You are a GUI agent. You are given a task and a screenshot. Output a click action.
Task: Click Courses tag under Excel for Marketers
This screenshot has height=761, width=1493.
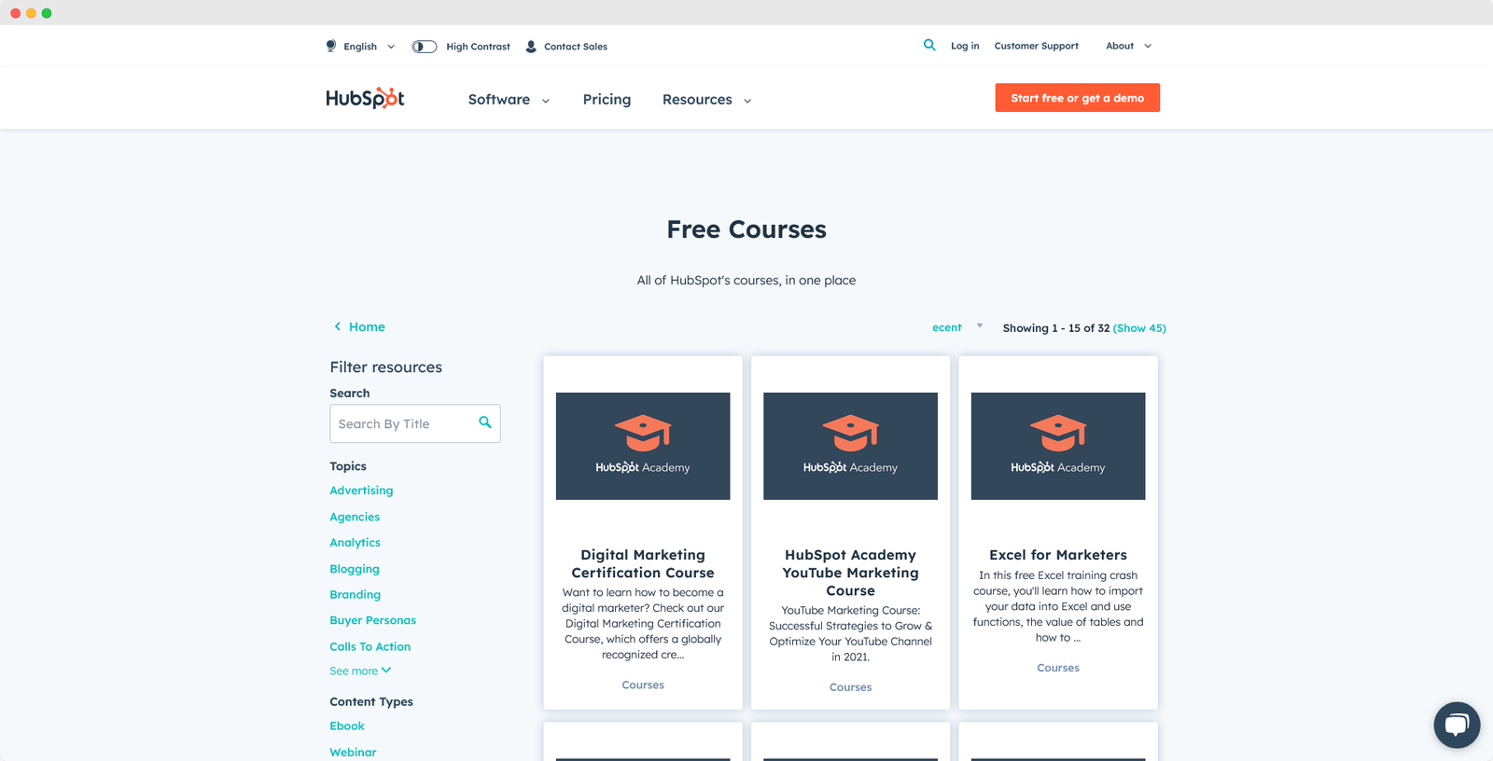(x=1058, y=668)
